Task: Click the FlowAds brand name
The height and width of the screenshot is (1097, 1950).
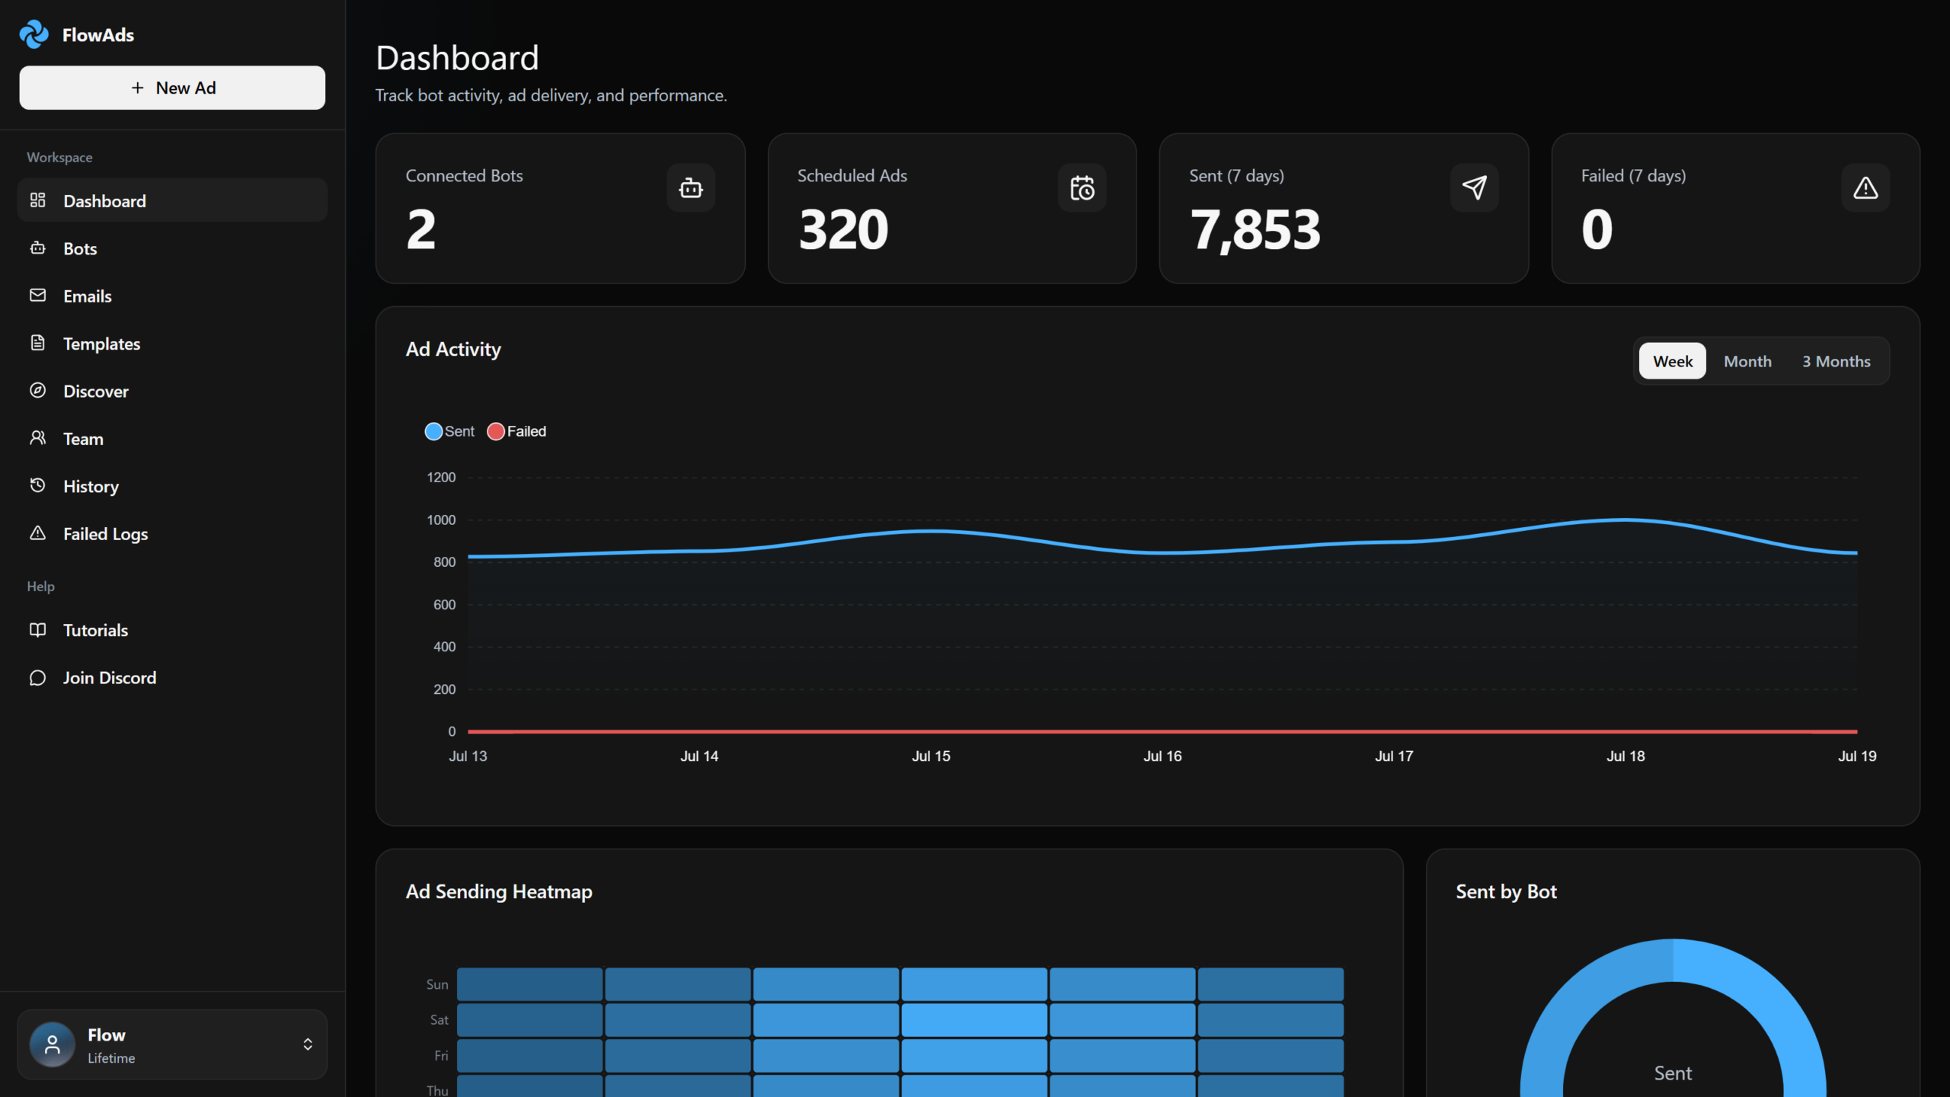Action: (x=98, y=35)
